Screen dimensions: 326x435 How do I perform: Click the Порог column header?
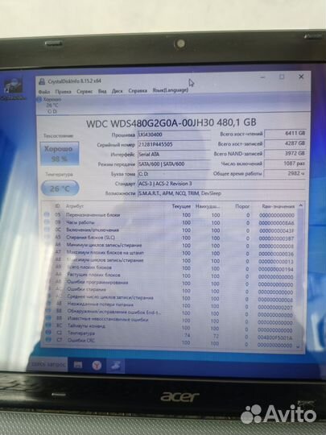coord(242,206)
